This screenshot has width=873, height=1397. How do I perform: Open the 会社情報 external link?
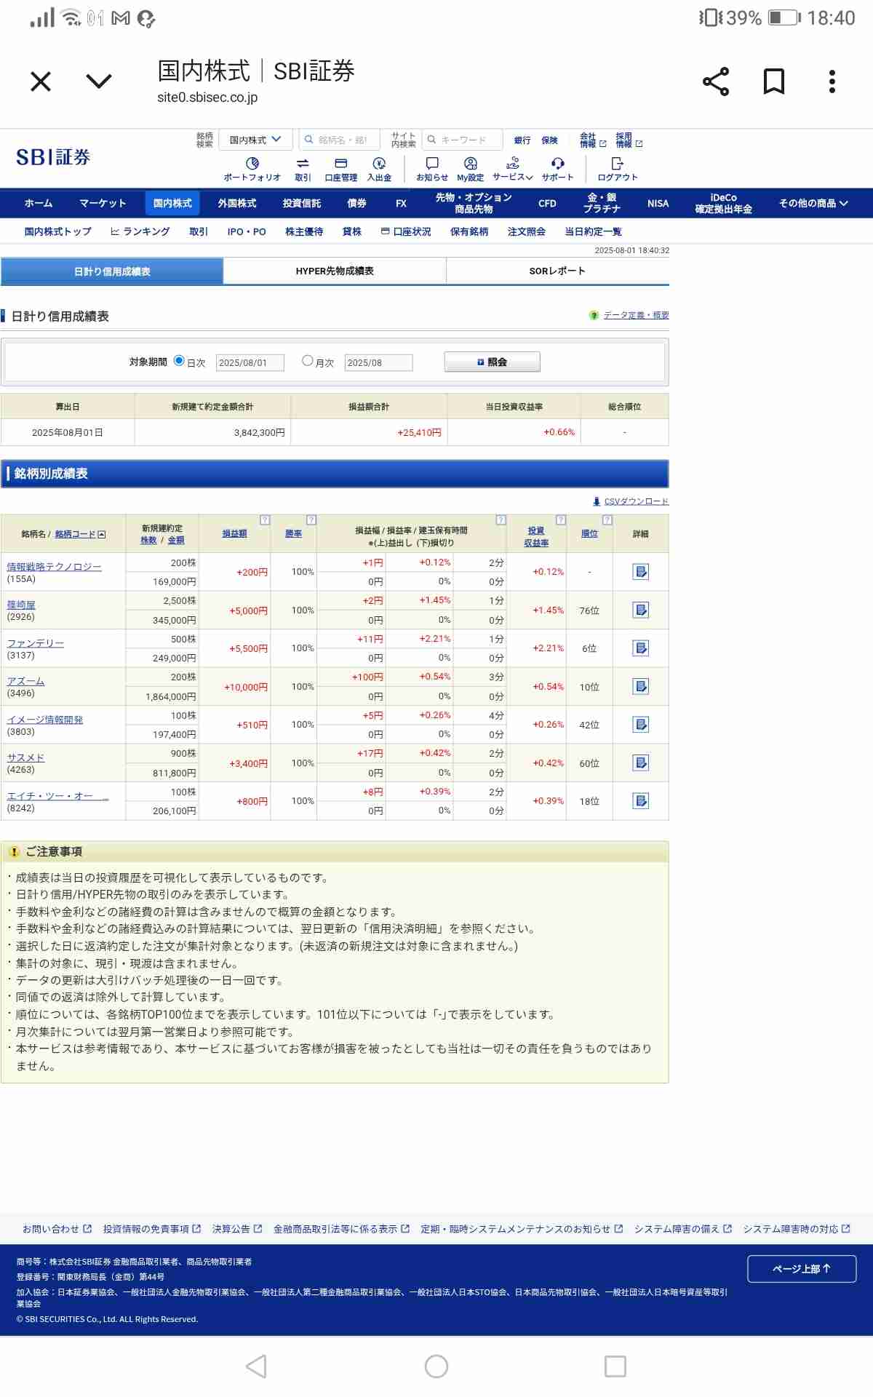(592, 140)
